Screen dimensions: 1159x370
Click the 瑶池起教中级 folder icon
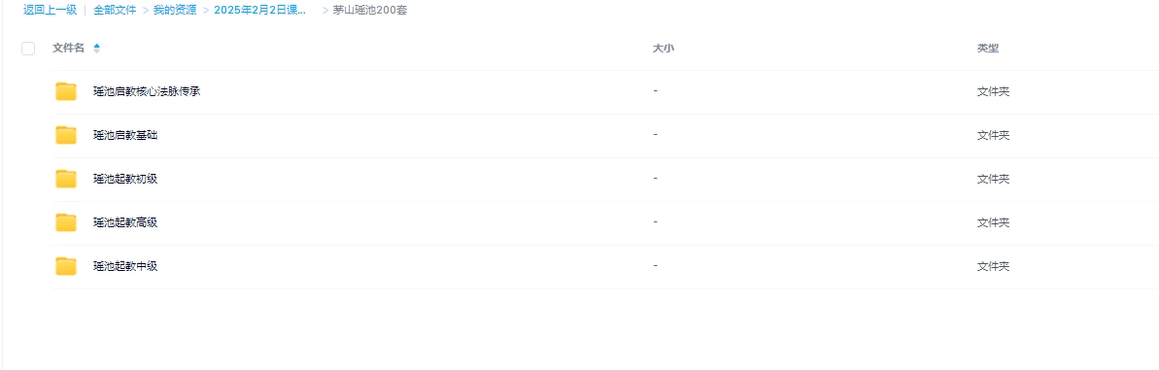[x=66, y=266]
